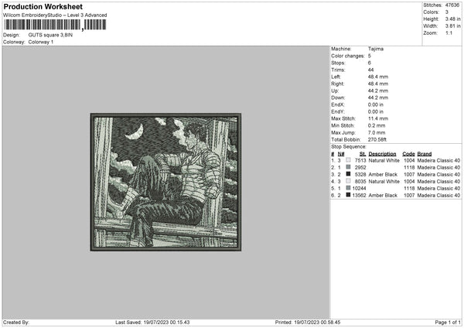The width and height of the screenshot is (464, 328).
Task: Select the stitches value 47636
Action: click(x=452, y=5)
